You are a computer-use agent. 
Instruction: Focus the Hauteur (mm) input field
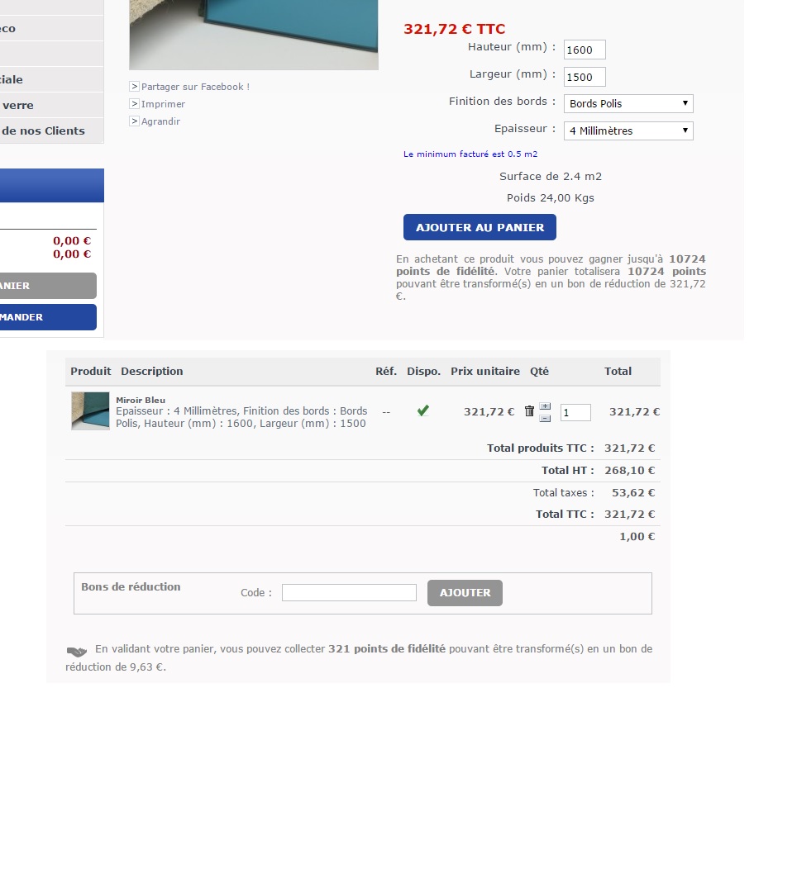[585, 50]
